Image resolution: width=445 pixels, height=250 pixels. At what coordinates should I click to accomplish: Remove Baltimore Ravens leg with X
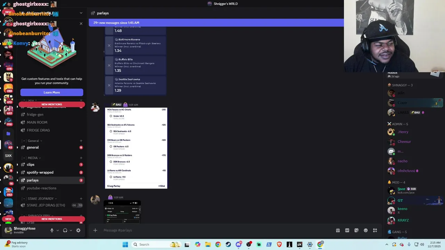tap(109, 45)
